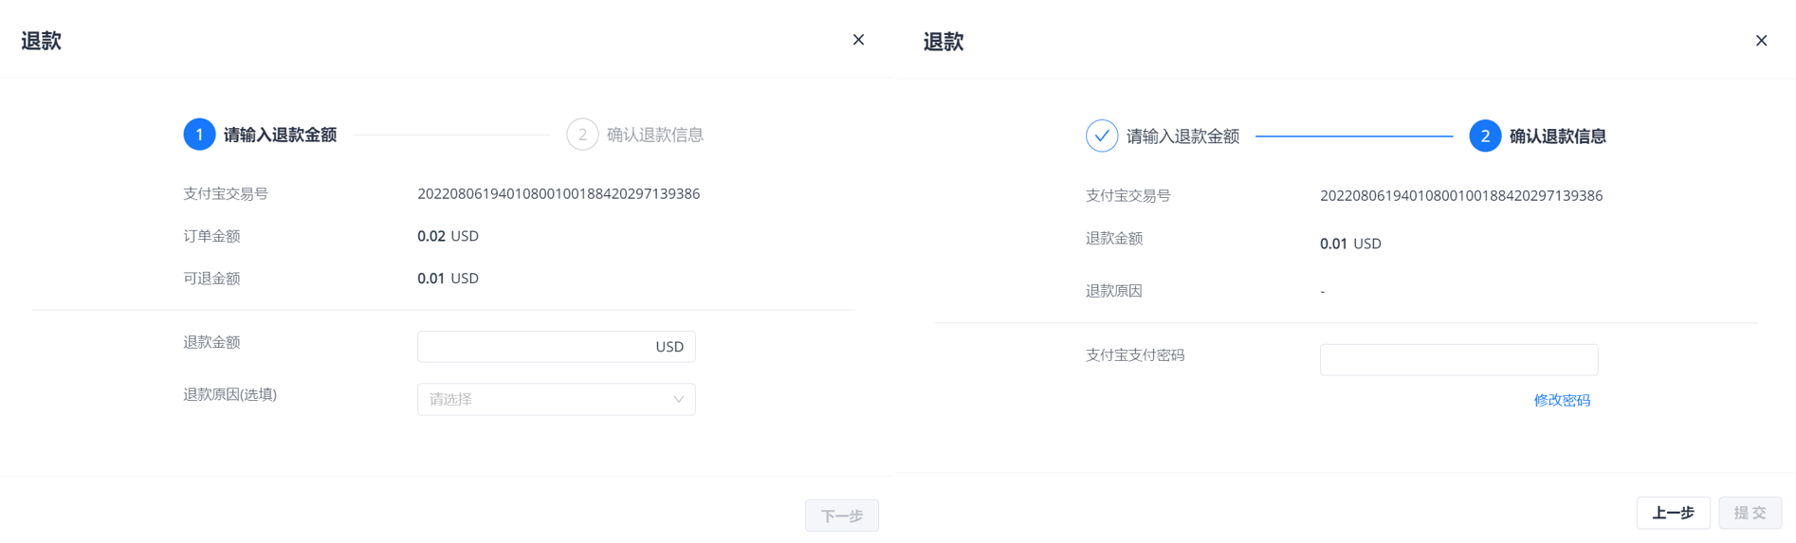This screenshot has height=543, width=1796.
Task: Open the 修改密码 link
Action: tap(1562, 401)
